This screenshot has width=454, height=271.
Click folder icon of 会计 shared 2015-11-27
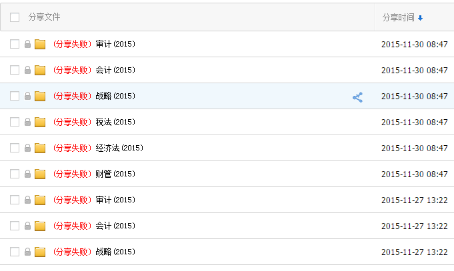[40, 226]
